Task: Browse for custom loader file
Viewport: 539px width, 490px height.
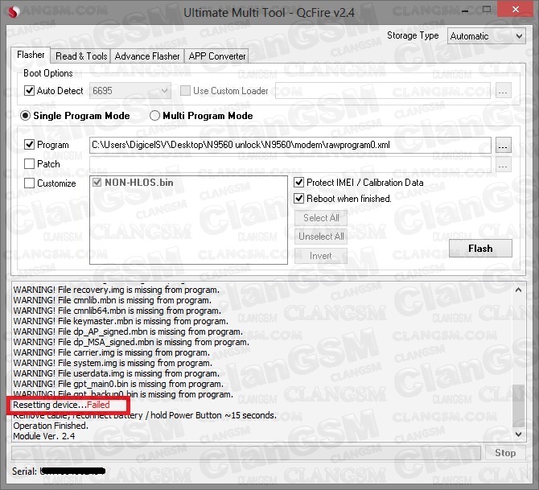Action: click(x=503, y=91)
